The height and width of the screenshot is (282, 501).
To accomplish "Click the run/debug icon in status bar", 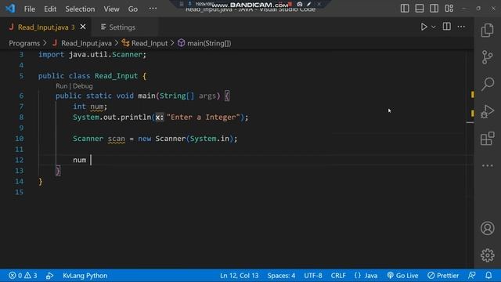I will 49,275.
